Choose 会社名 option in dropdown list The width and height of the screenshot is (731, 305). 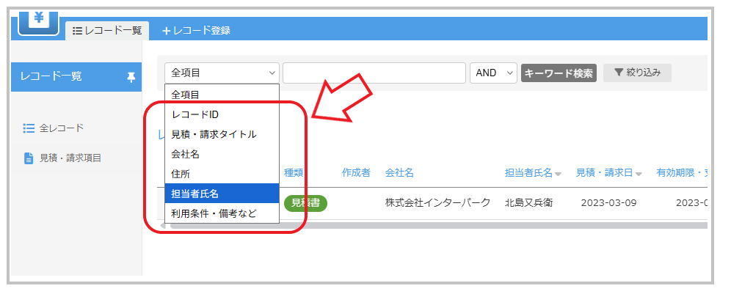[x=186, y=154]
